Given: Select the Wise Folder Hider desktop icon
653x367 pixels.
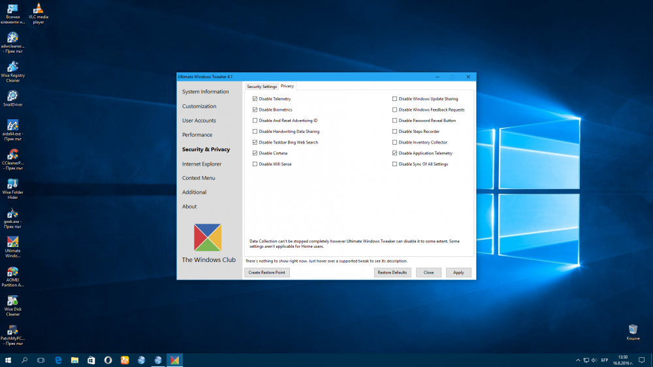Looking at the screenshot, I should coord(12,188).
